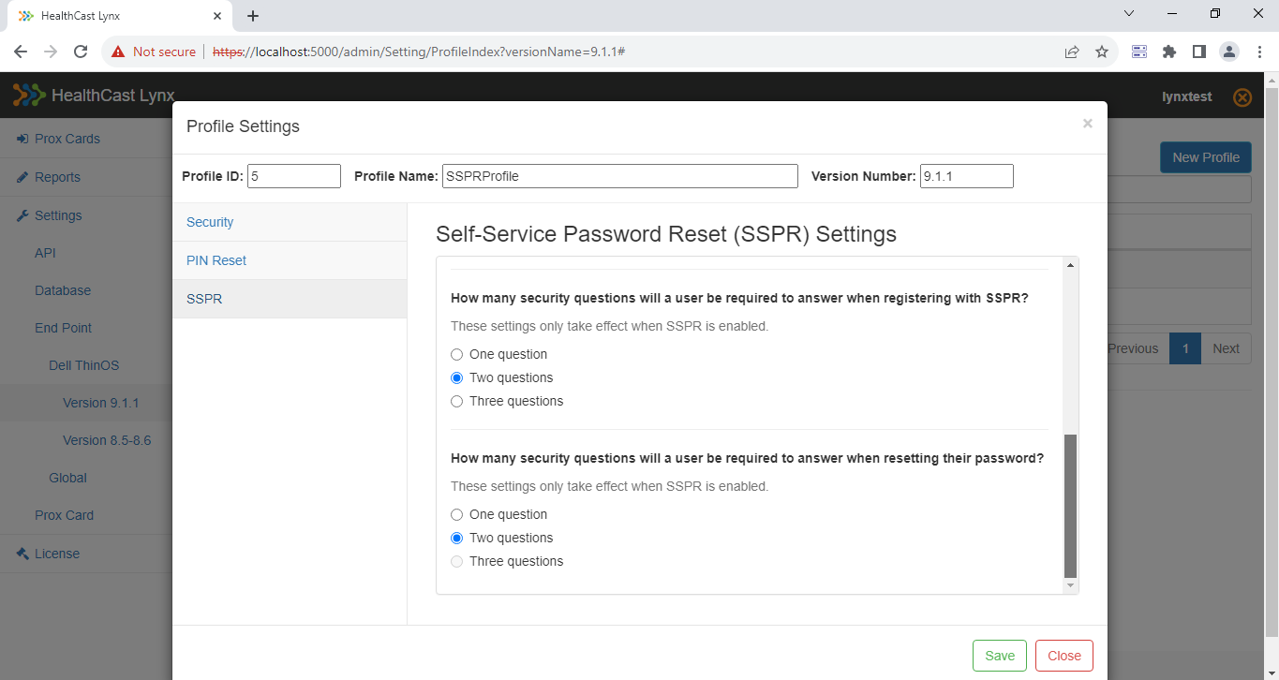Click the Version Number input field
Screen dimensions: 1279x680
[x=967, y=176]
